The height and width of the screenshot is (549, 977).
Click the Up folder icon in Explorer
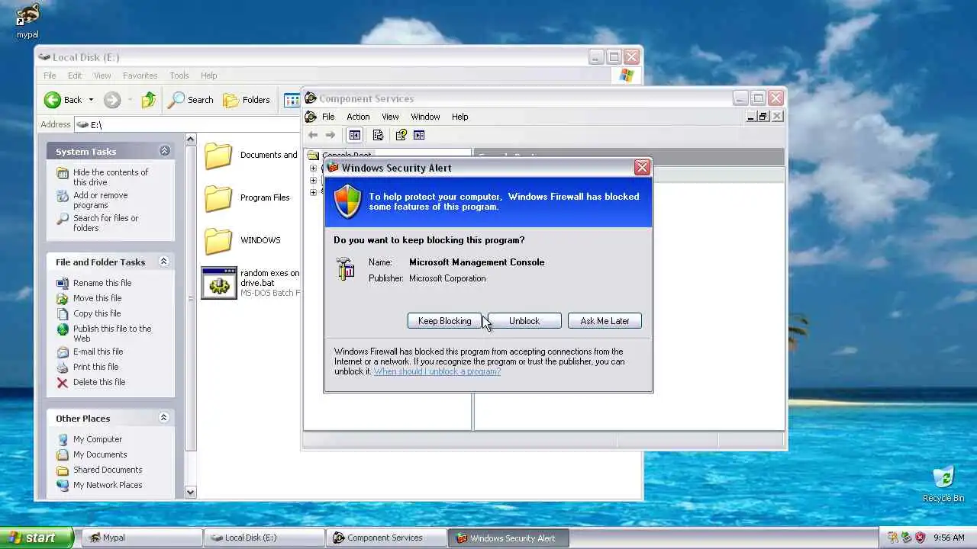click(x=149, y=100)
